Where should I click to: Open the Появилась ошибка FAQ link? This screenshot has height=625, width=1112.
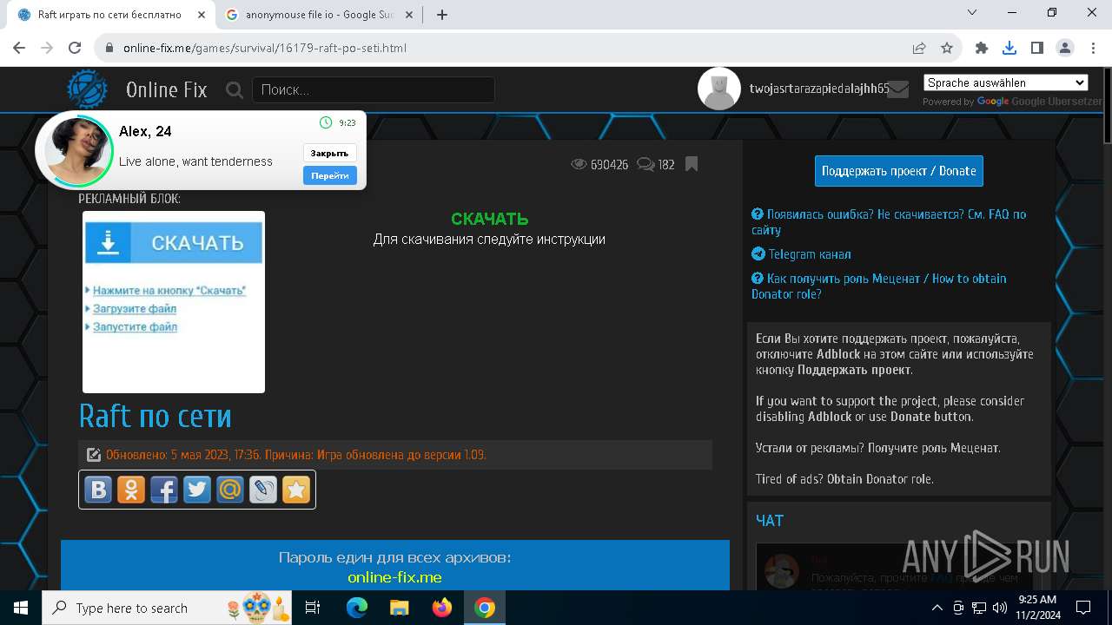(x=889, y=222)
